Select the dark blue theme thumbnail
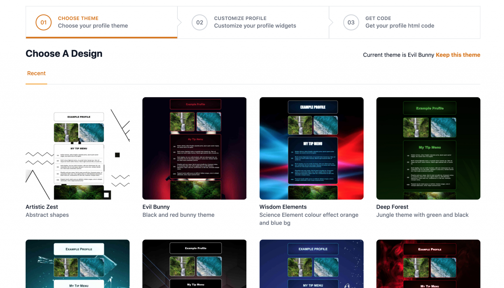Image resolution: width=504 pixels, height=288 pixels. pyautogui.click(x=311, y=264)
